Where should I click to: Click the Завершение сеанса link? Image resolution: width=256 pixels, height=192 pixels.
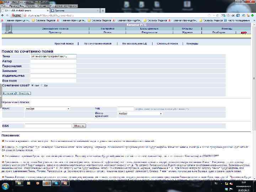(55, 28)
